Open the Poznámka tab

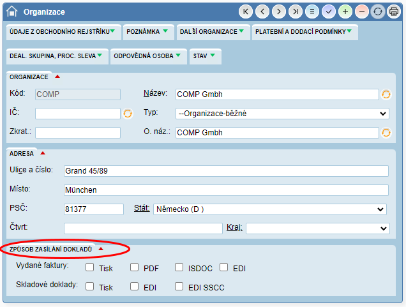coord(147,31)
